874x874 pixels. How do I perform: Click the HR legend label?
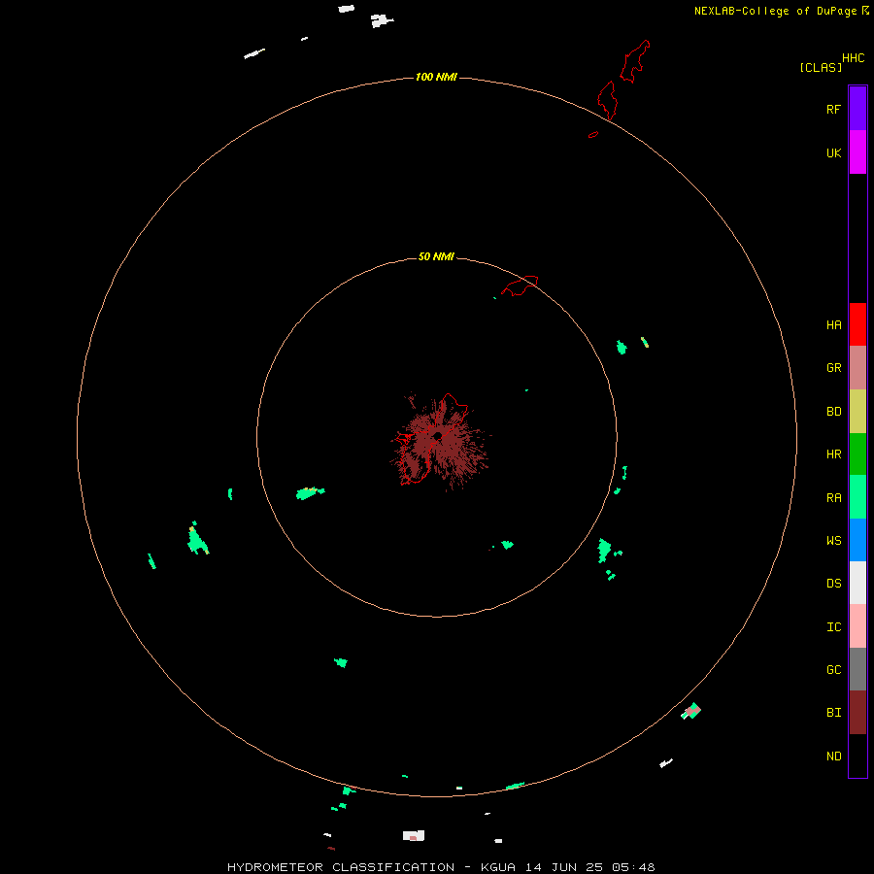click(x=833, y=454)
